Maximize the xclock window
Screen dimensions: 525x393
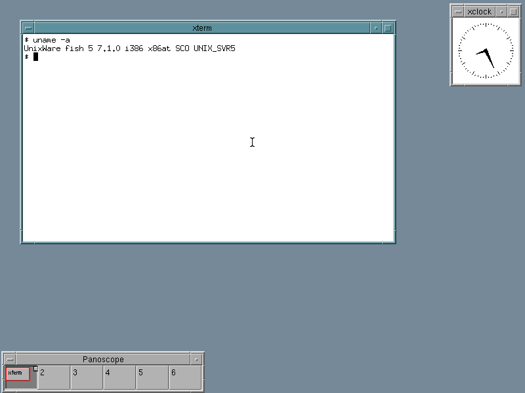[513, 12]
